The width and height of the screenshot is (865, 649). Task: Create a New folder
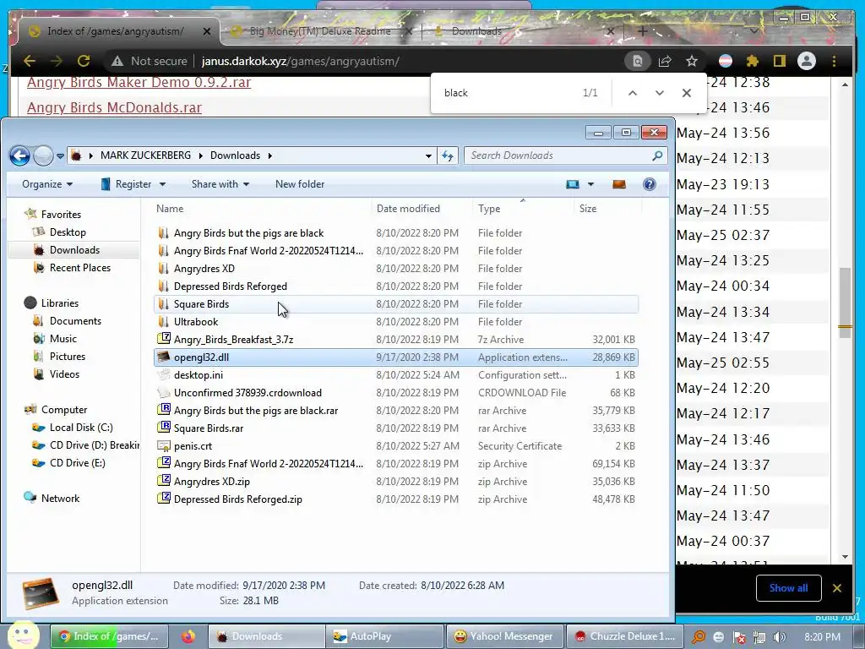coord(300,184)
